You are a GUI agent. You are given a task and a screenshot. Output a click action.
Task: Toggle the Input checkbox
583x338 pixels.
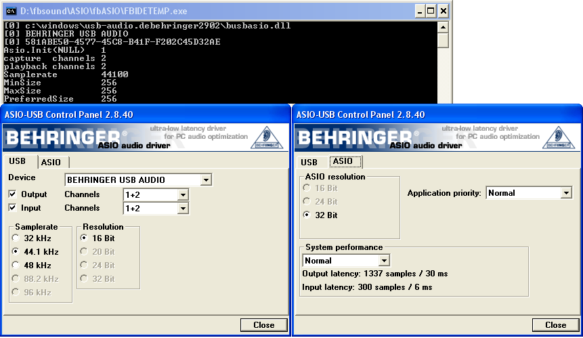tap(13, 207)
